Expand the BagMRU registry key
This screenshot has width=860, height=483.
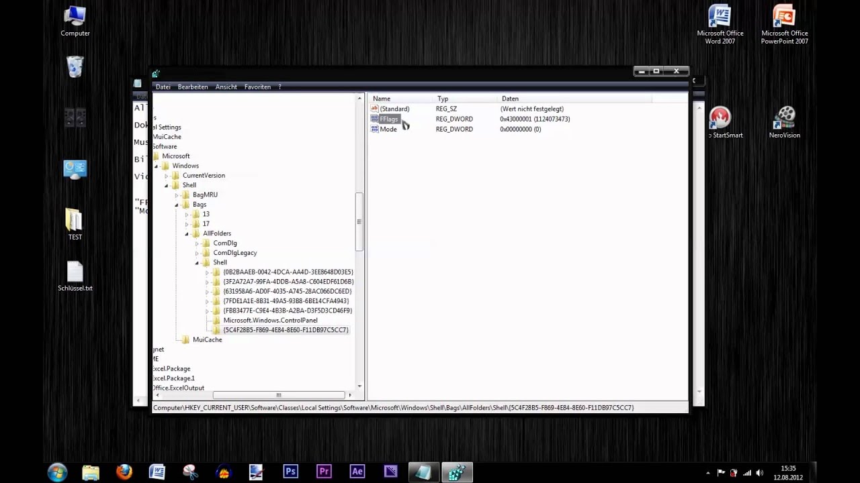click(x=177, y=195)
